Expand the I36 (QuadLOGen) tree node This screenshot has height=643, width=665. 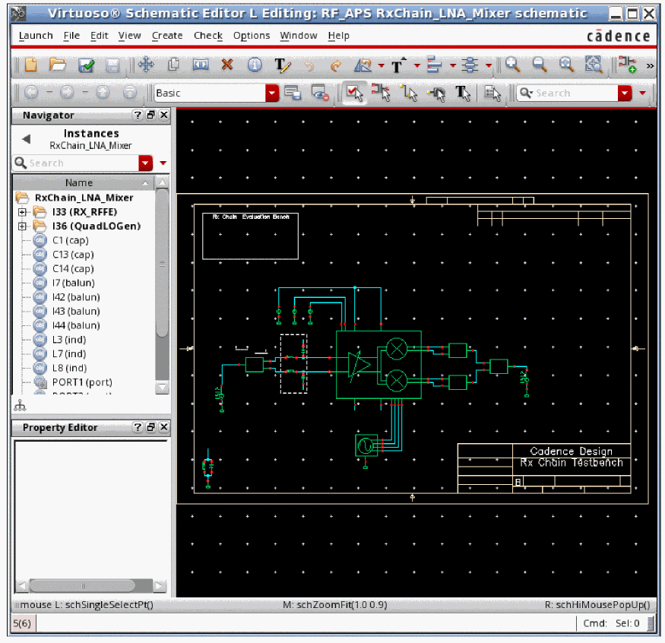pyautogui.click(x=22, y=226)
